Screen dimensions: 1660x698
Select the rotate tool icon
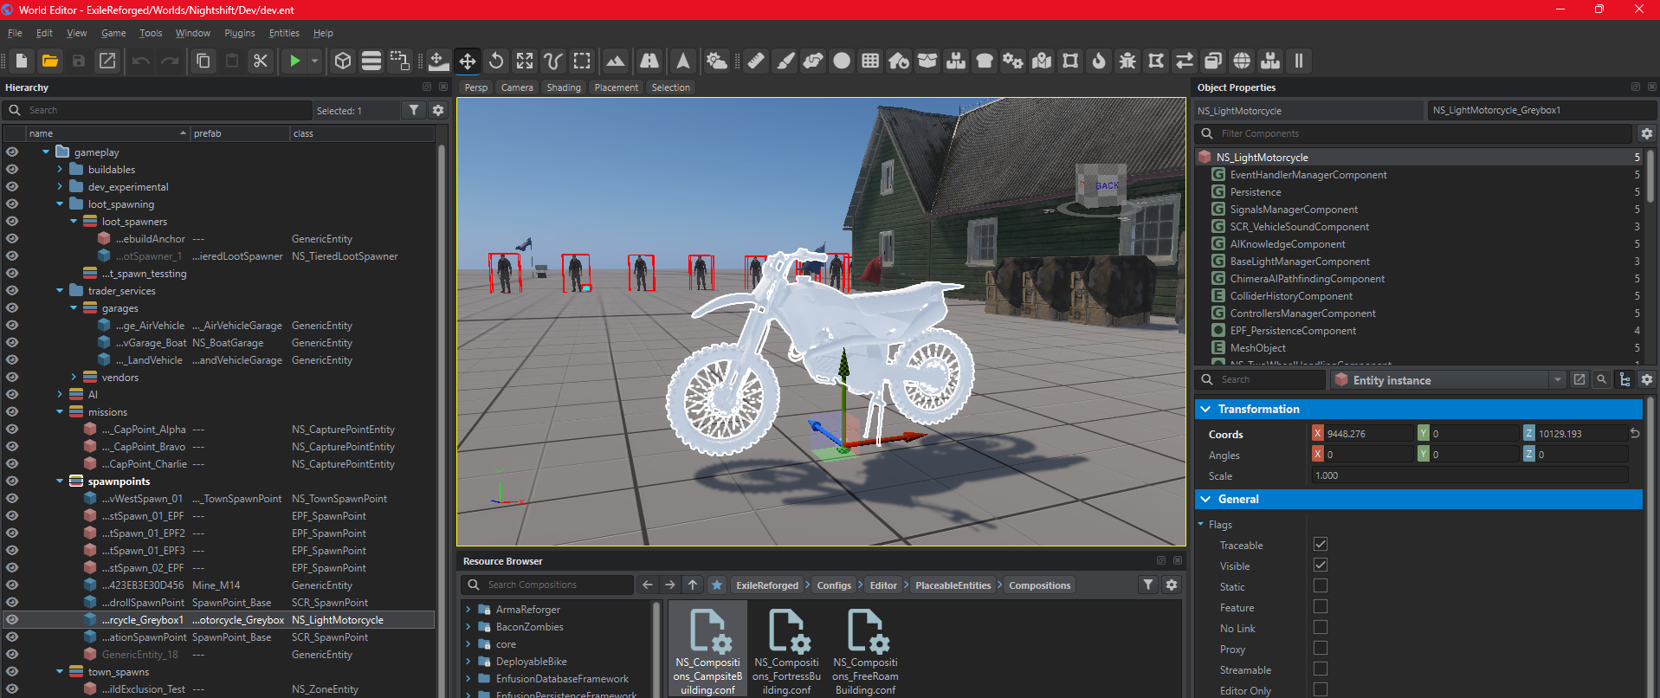tap(496, 61)
